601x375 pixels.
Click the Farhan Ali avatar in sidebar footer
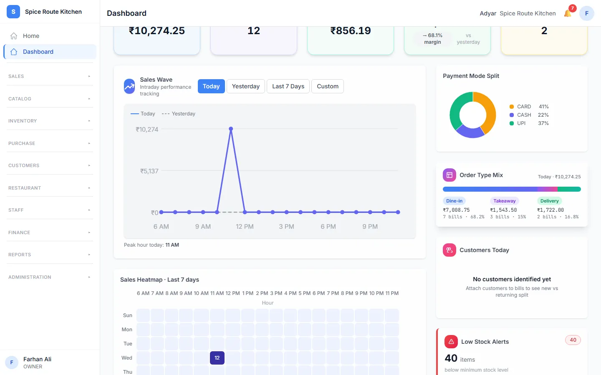12,362
